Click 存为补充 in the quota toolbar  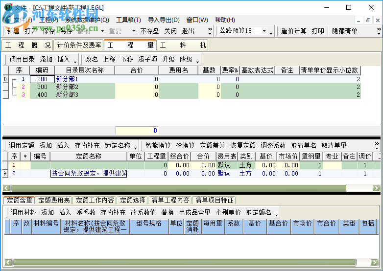(x=87, y=146)
